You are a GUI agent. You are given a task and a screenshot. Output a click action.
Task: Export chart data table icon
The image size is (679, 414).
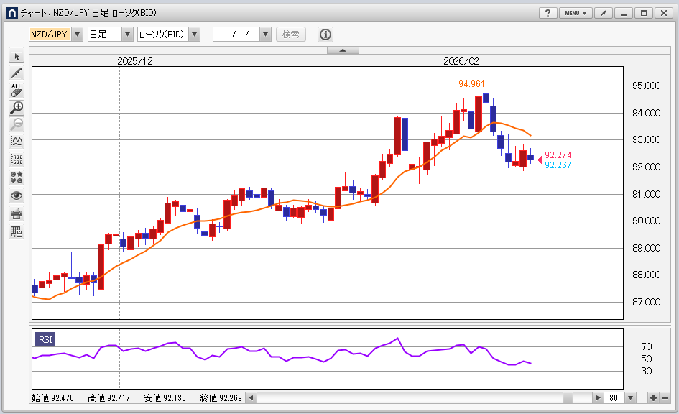click(x=17, y=231)
